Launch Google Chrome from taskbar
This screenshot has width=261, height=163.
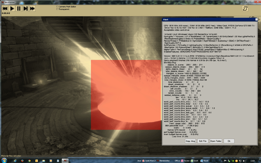tap(29, 161)
